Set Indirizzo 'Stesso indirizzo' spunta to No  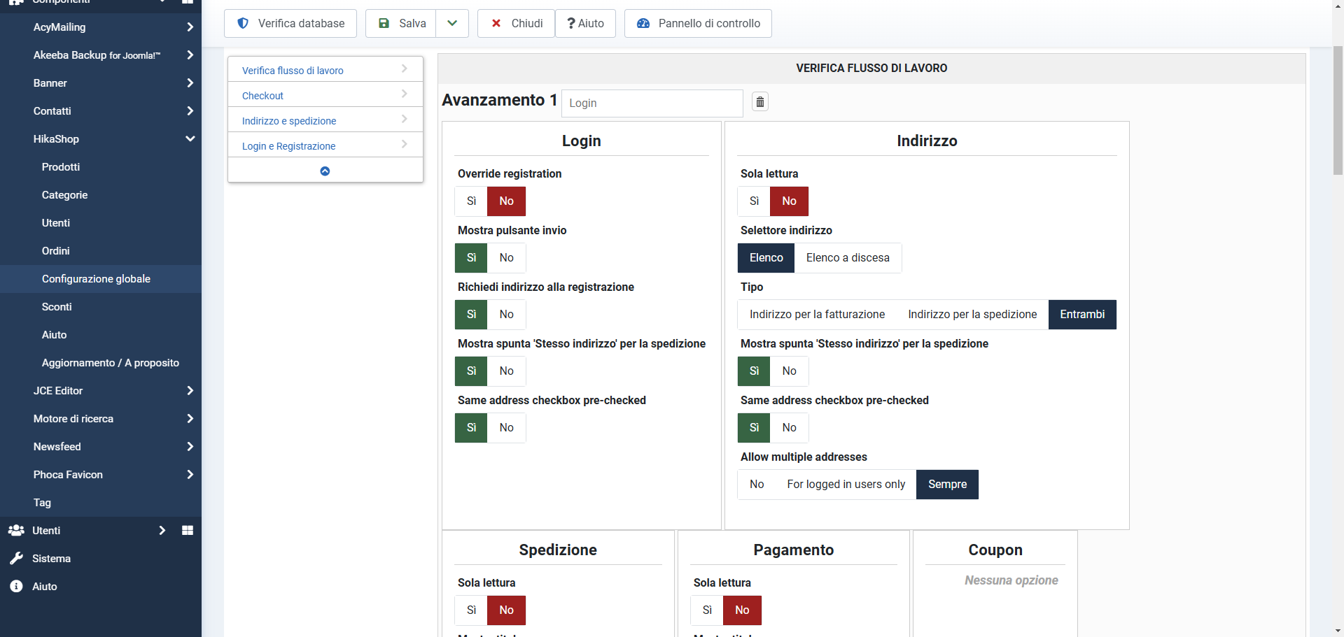click(790, 371)
